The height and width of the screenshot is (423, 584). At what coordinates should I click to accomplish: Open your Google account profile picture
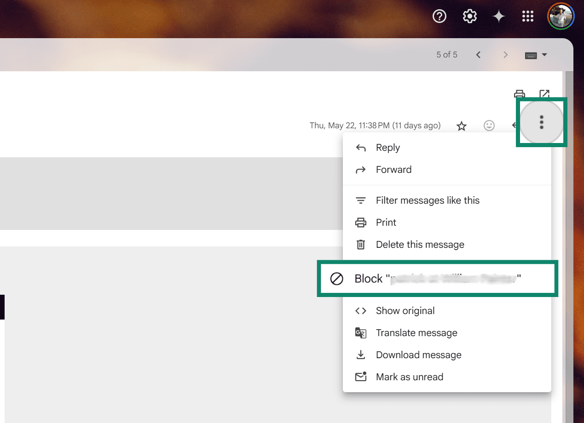pyautogui.click(x=561, y=16)
